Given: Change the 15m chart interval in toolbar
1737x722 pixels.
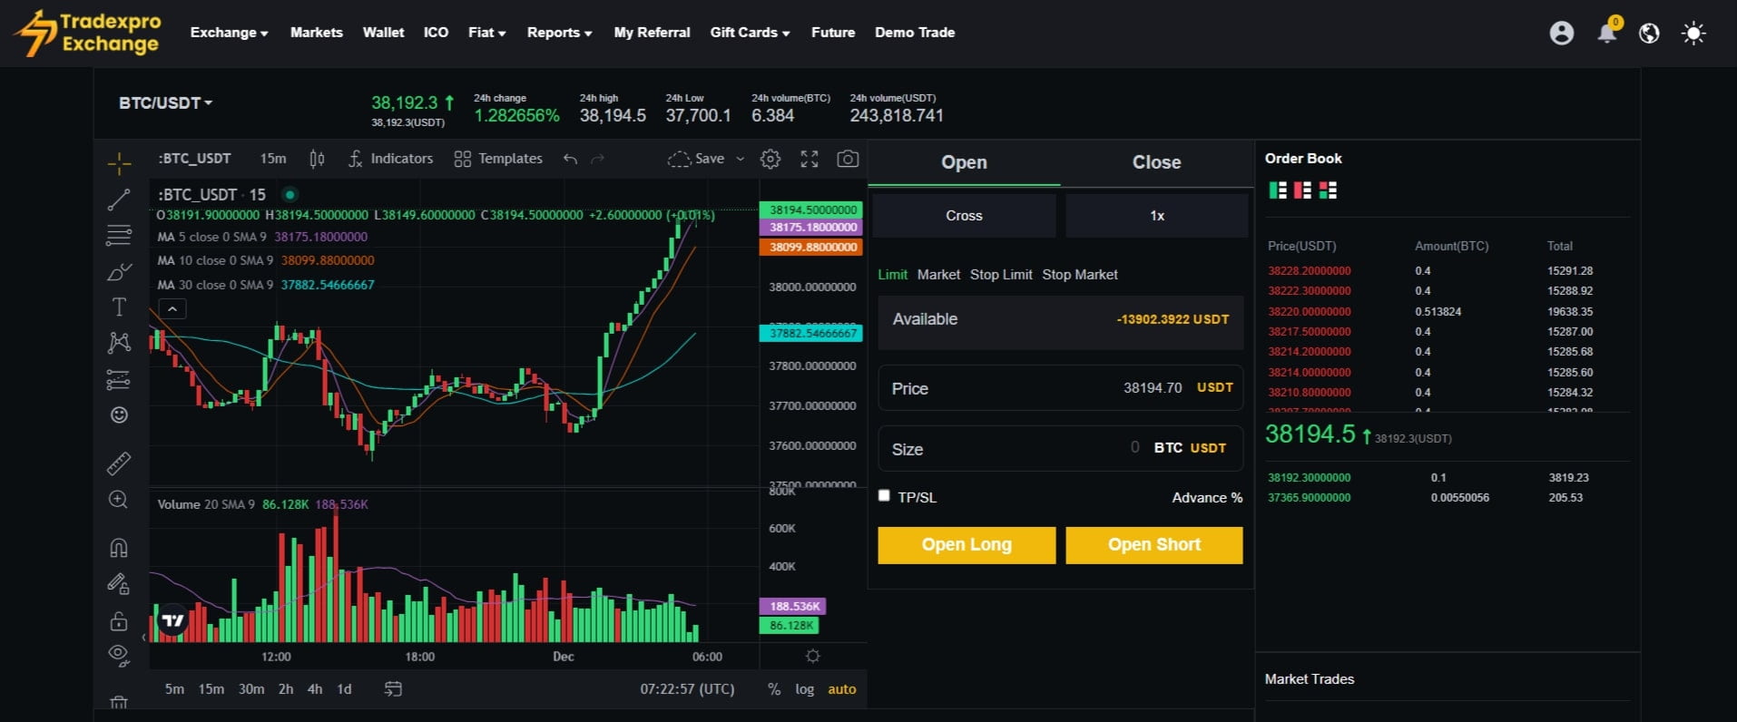Looking at the screenshot, I should (273, 159).
